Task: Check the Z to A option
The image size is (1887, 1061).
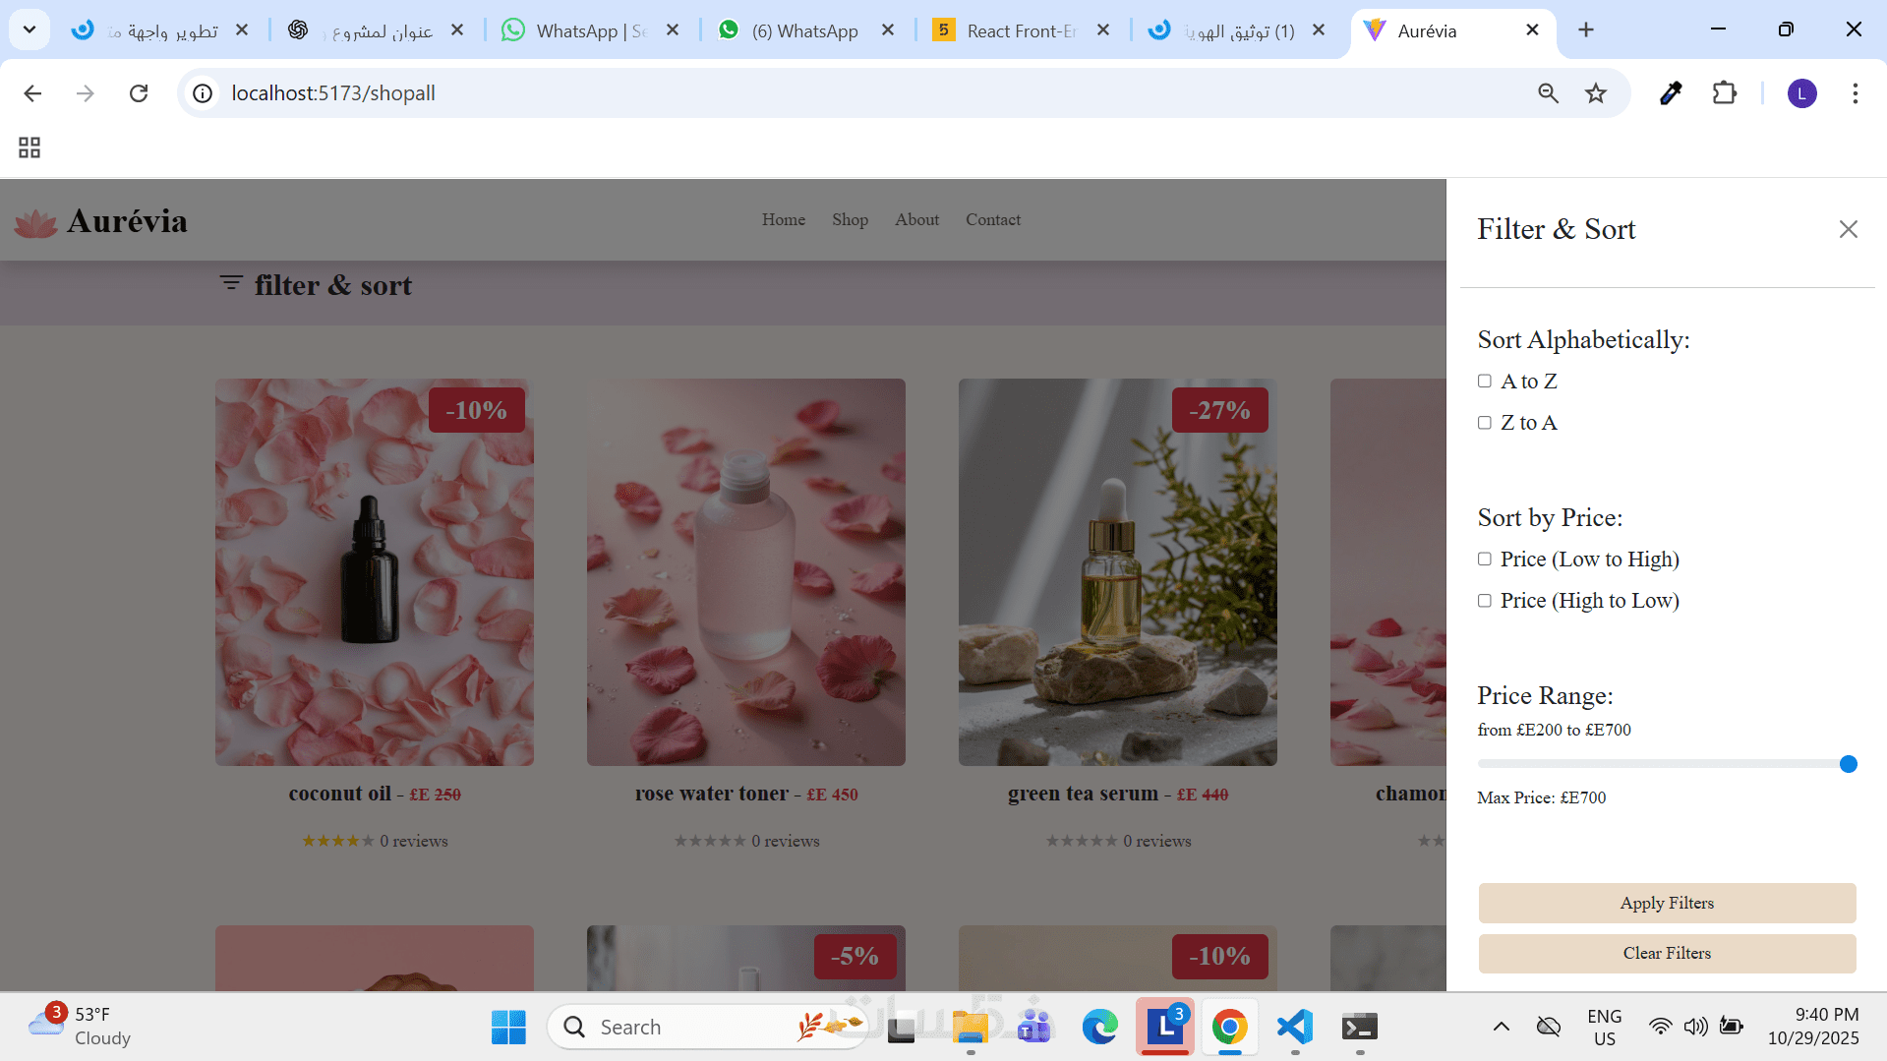Action: [x=1484, y=422]
